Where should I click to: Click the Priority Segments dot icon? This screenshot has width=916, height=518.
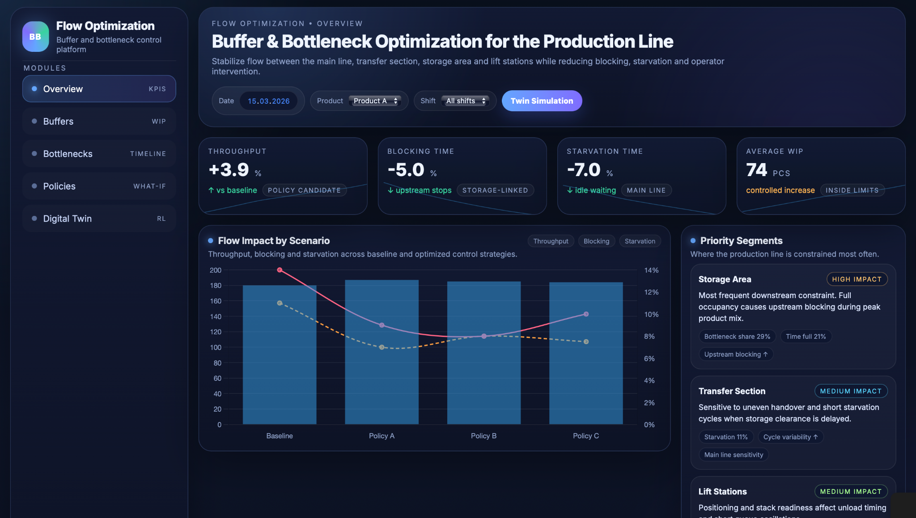[693, 241]
